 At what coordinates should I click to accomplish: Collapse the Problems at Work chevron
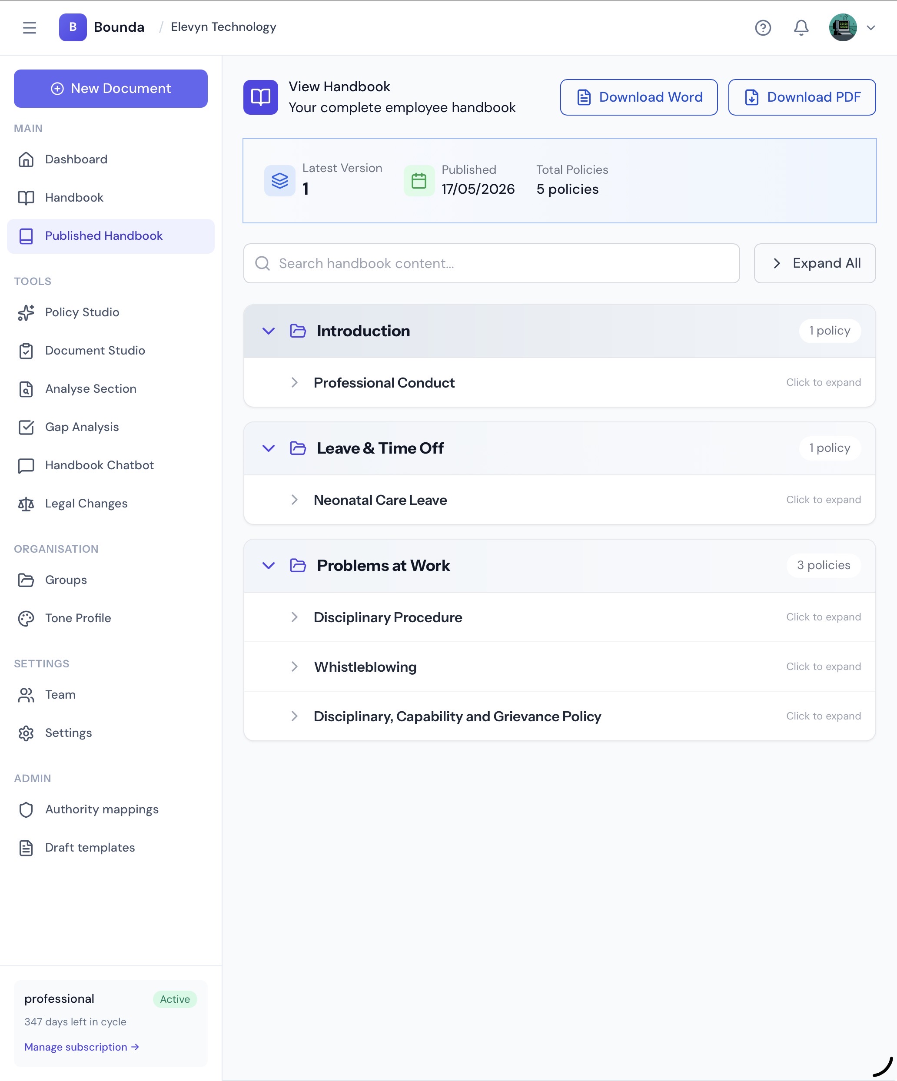(268, 566)
